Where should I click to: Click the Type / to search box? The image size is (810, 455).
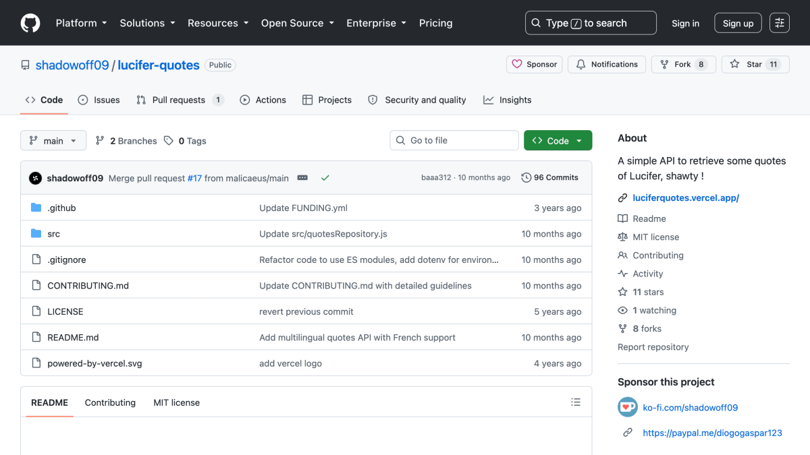point(591,23)
